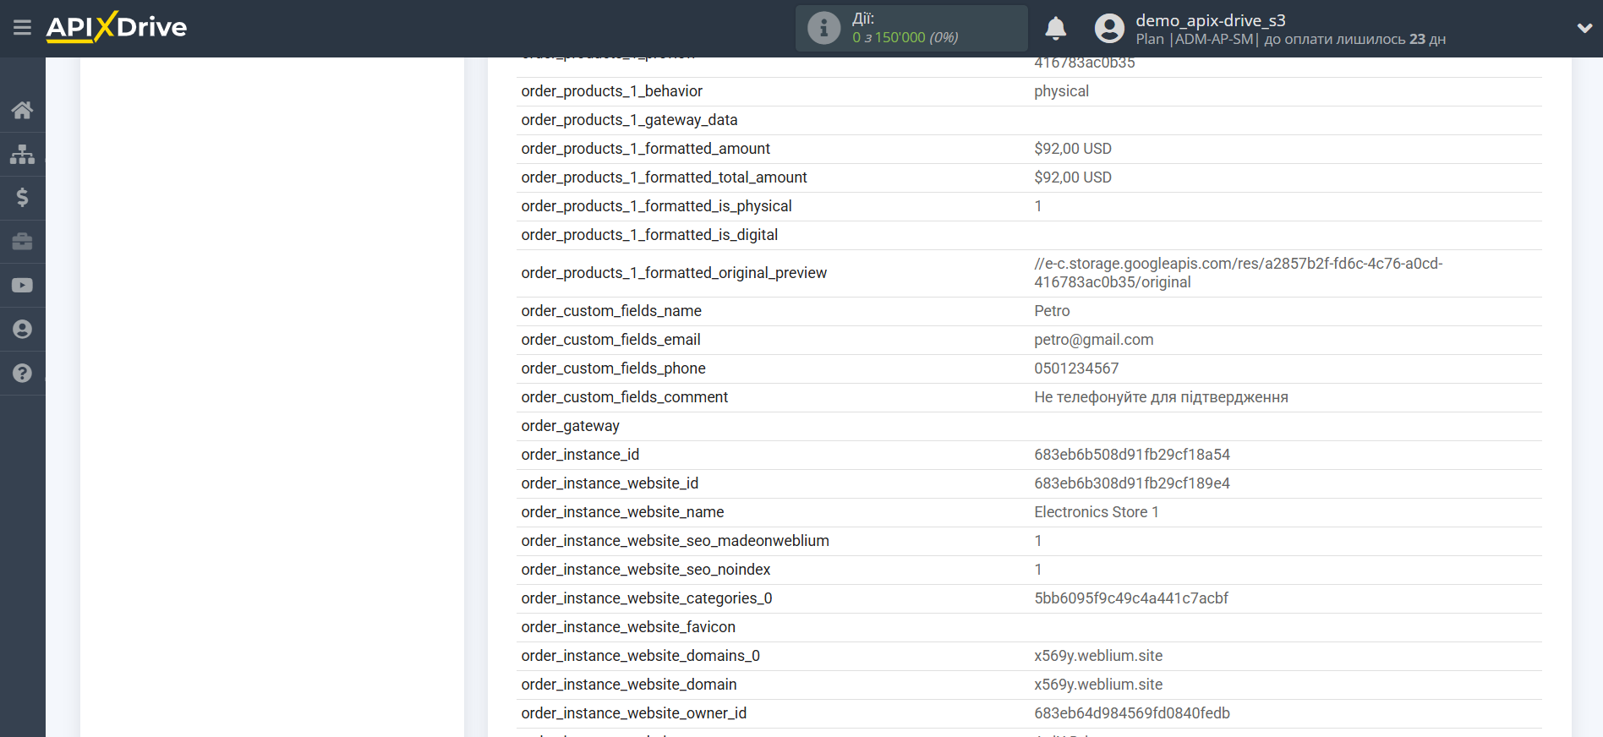Select the order_custom_fields_phone label

[613, 368]
